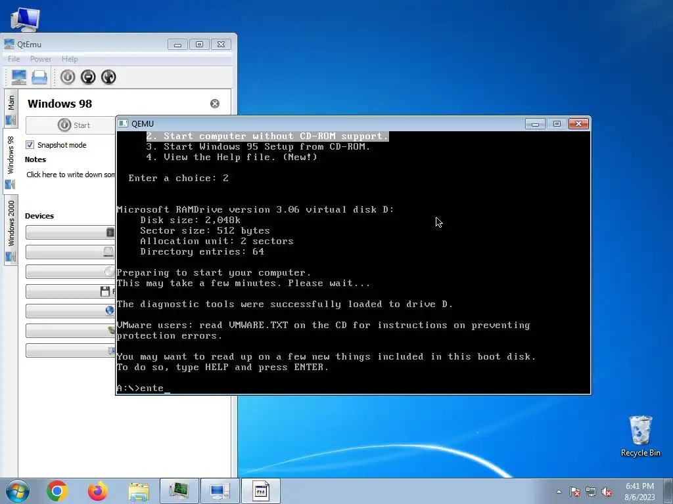Minimize the QEMU window
This screenshot has height=504, width=673.
point(535,124)
